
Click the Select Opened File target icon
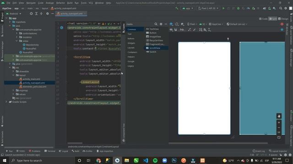point(31,14)
